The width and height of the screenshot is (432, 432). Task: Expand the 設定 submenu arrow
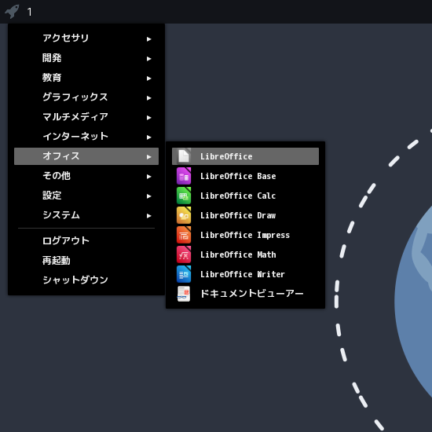[x=148, y=196]
